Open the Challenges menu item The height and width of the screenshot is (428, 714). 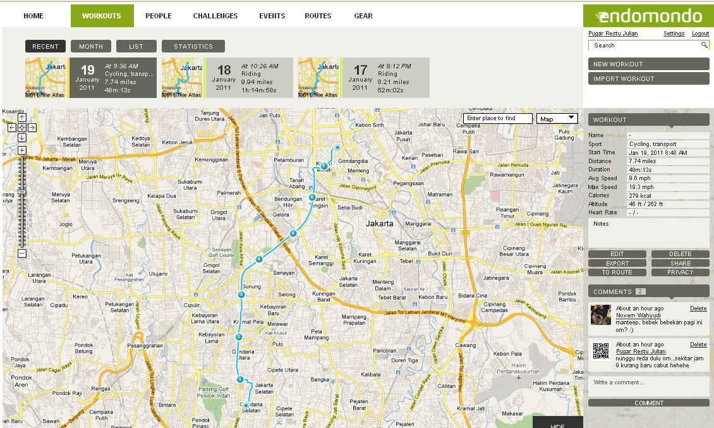click(215, 16)
